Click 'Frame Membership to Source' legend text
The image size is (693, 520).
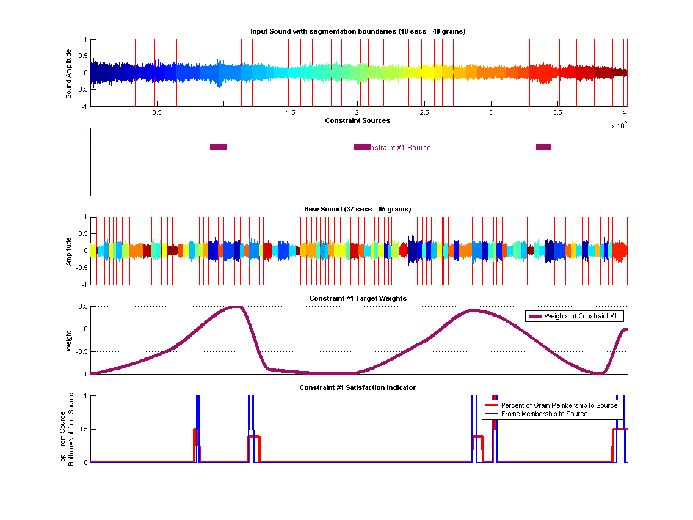point(544,414)
